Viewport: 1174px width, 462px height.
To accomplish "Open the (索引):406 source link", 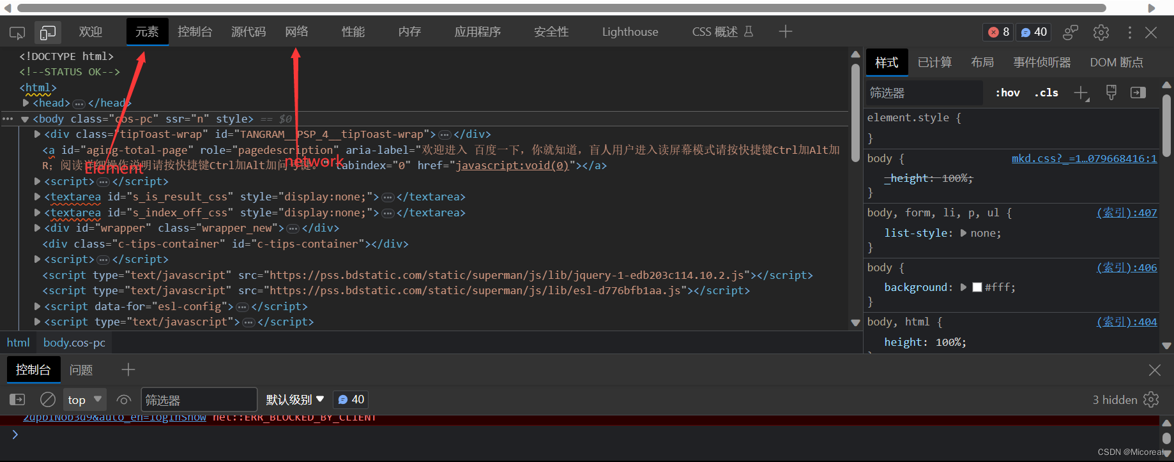I will [1127, 267].
